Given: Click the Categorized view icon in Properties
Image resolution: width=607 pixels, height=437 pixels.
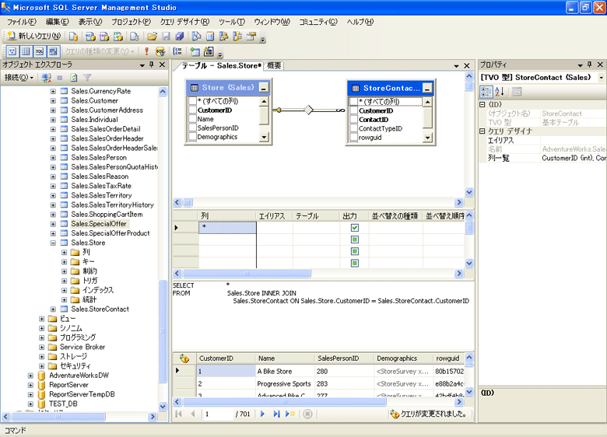Looking at the screenshot, I should coord(486,92).
